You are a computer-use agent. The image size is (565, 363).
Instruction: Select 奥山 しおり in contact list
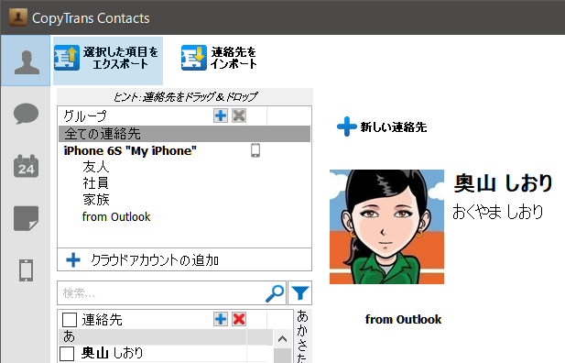[112, 353]
